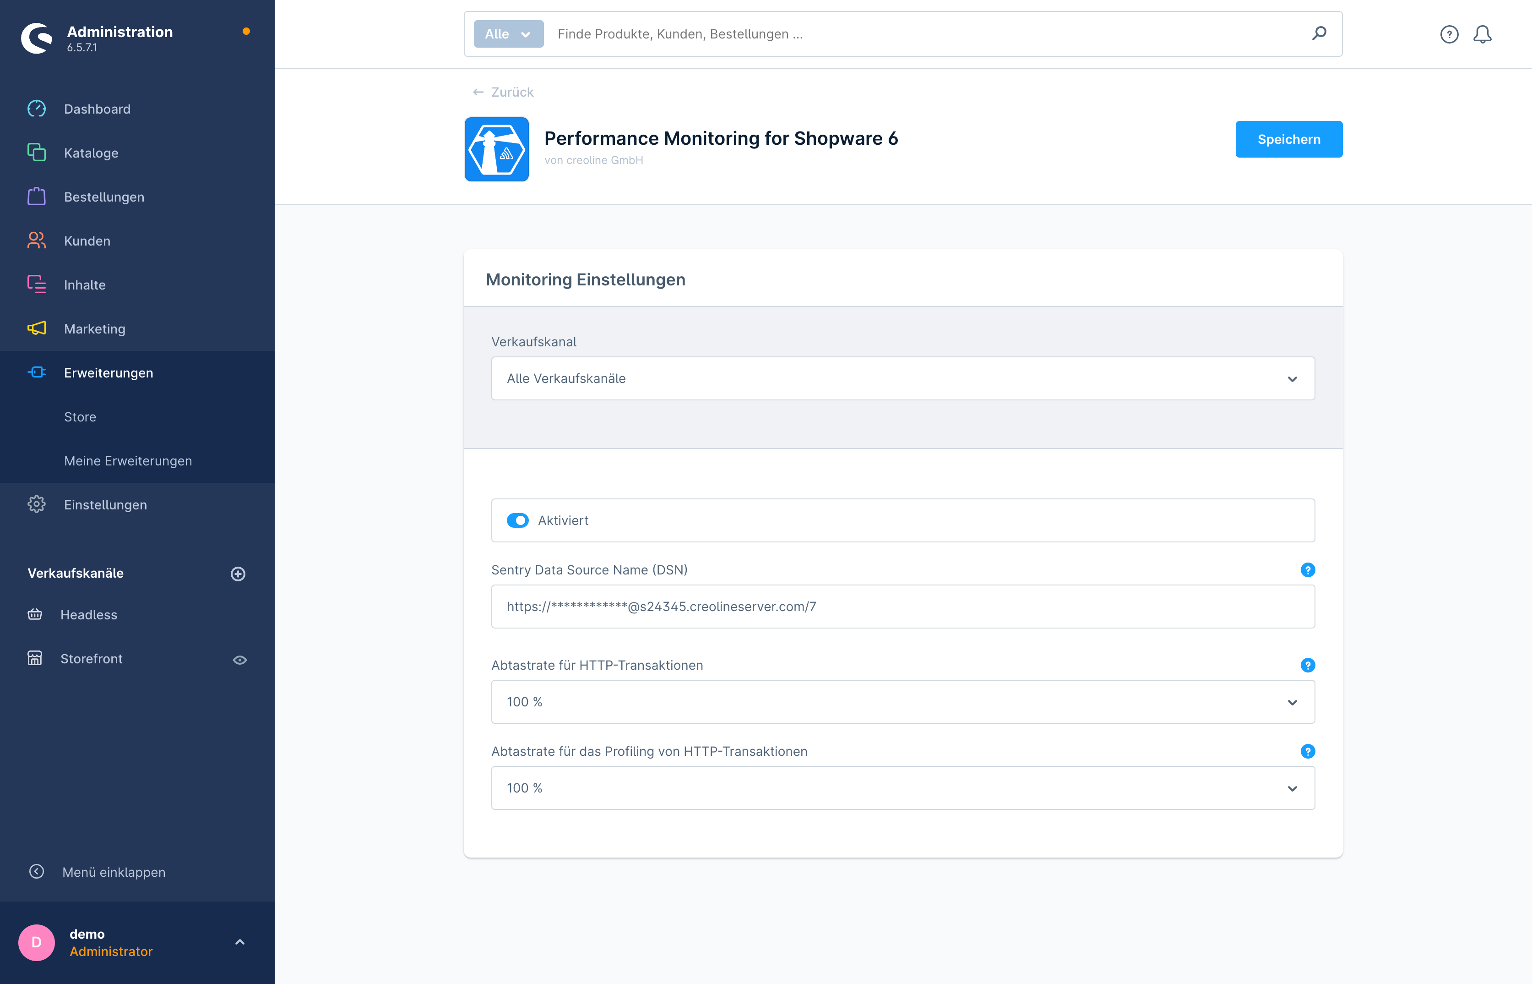Click the Dashboard icon in sidebar
Image resolution: width=1532 pixels, height=984 pixels.
coord(36,108)
